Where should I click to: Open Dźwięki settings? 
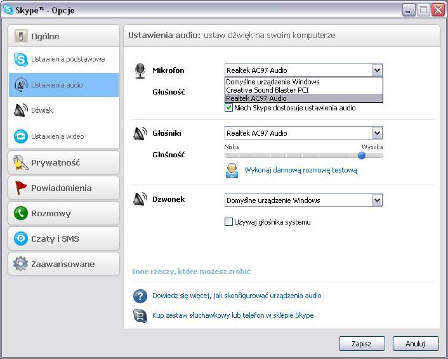point(63,110)
